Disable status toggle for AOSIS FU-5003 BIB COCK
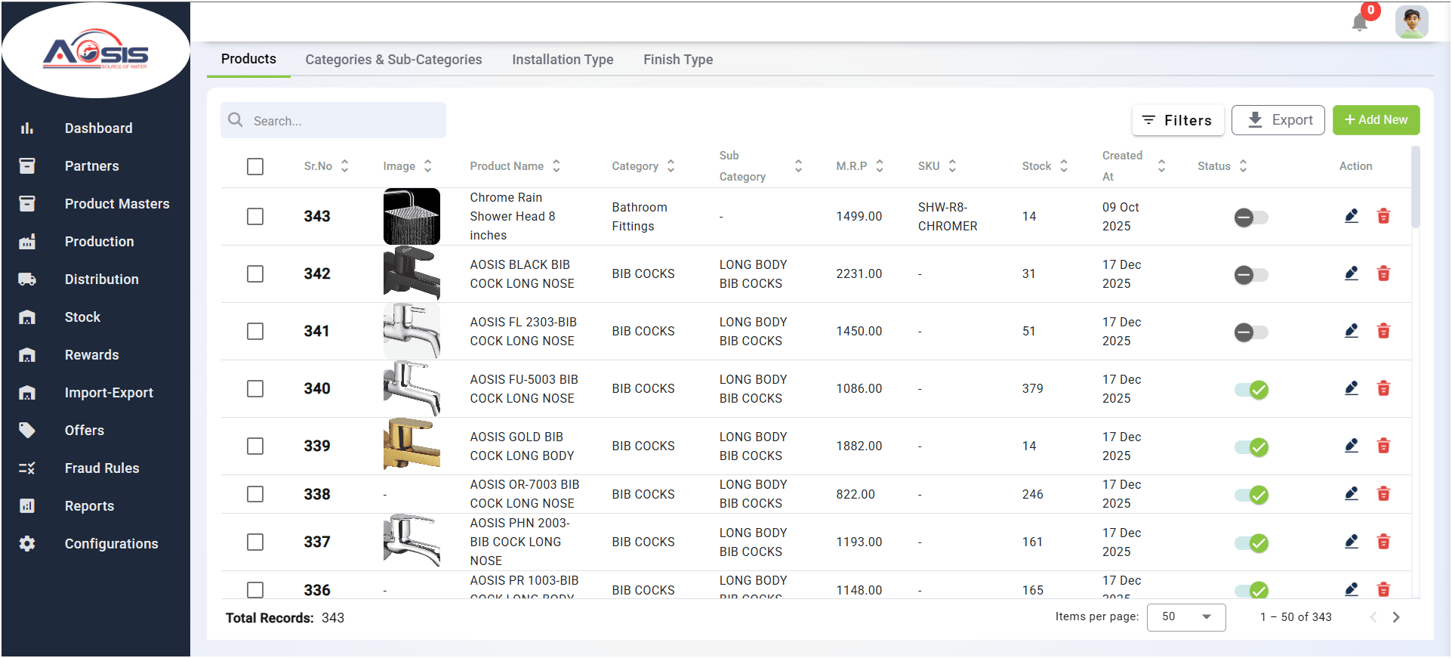The height and width of the screenshot is (658, 1452). 1251,390
